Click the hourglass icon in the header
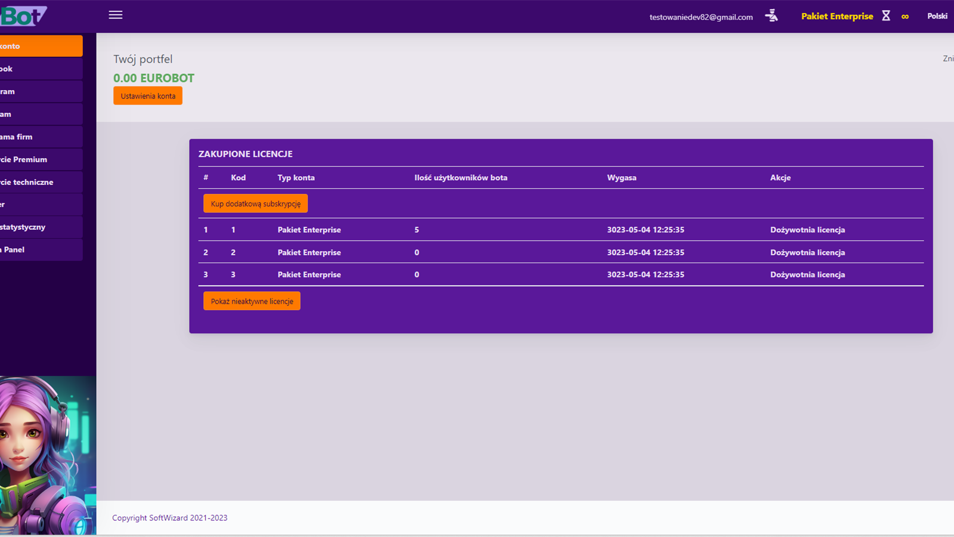 coord(886,16)
